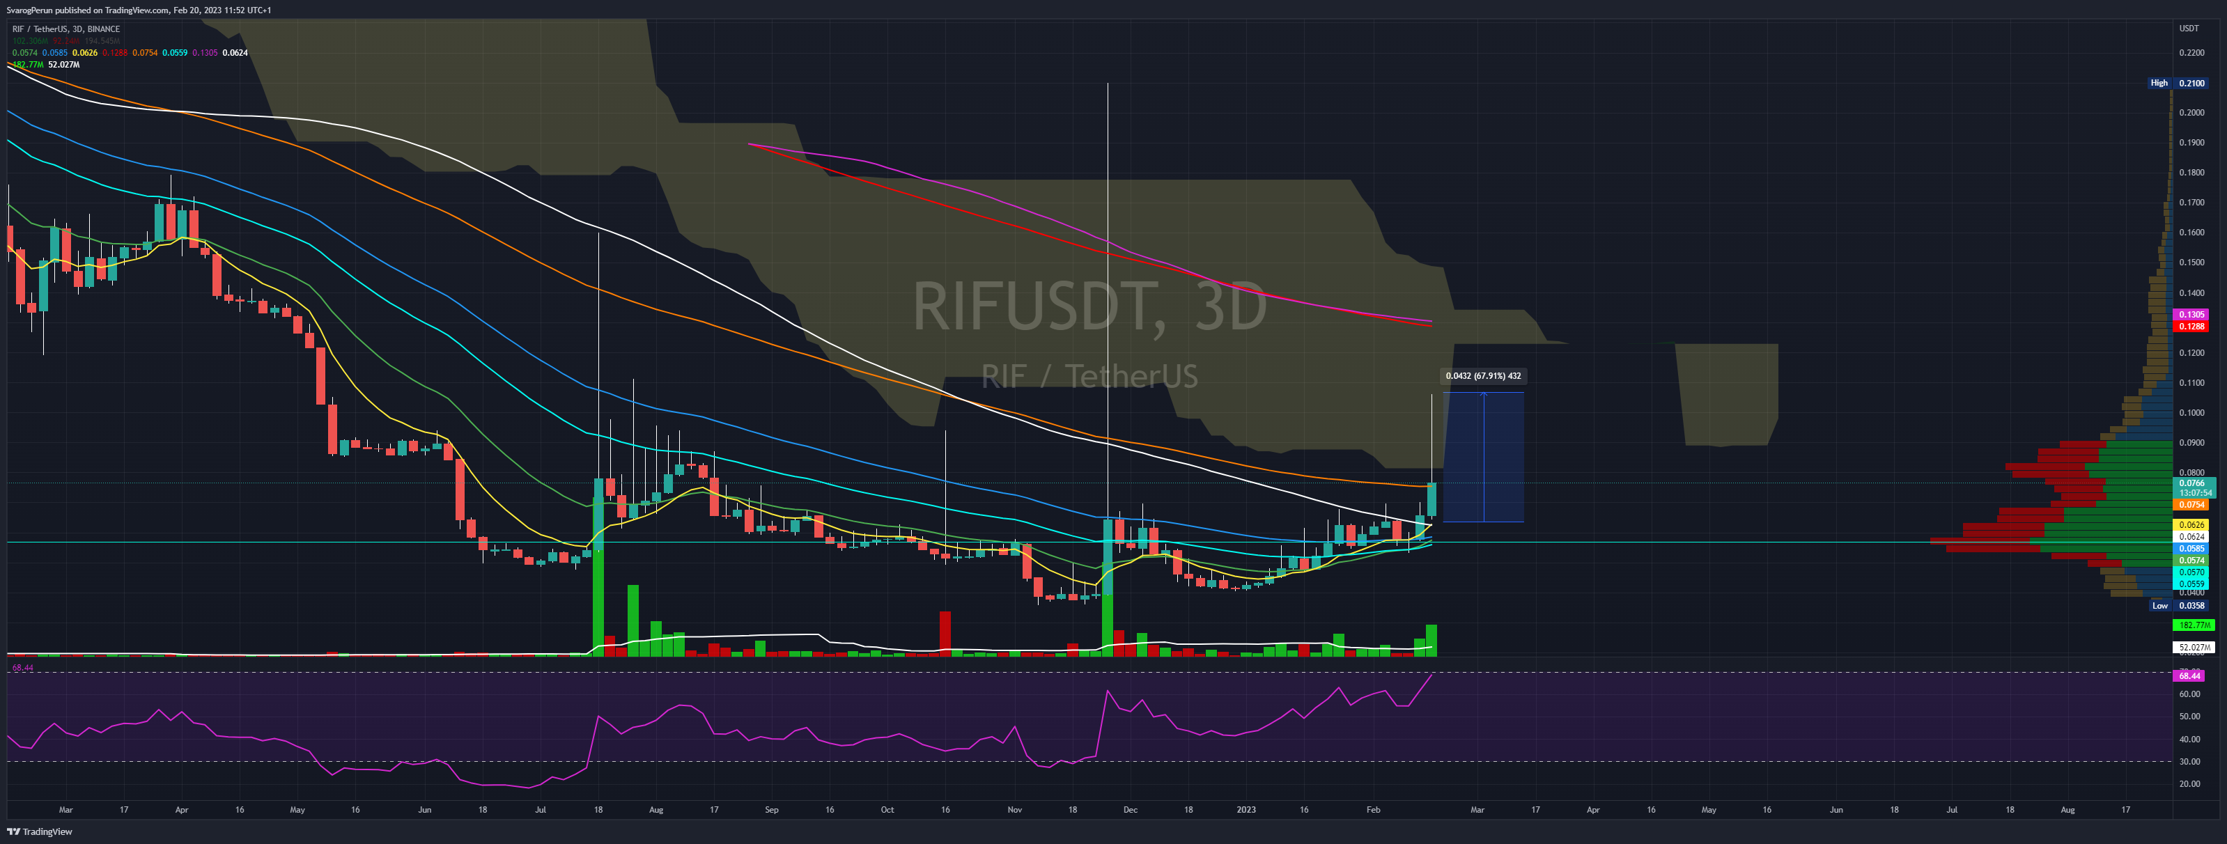Viewport: 2227px width, 844px height.
Task: Click the 68.44 RSI value in the RSI pane legend
Action: click(22, 668)
